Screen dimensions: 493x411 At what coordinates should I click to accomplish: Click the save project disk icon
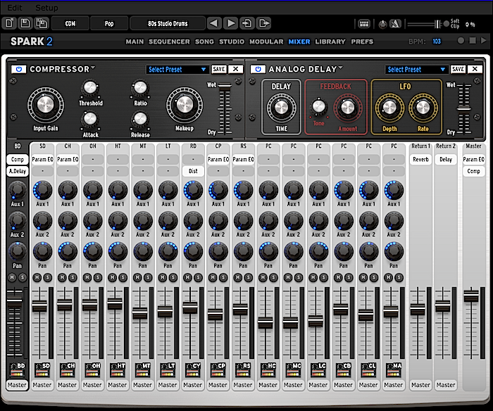24,23
